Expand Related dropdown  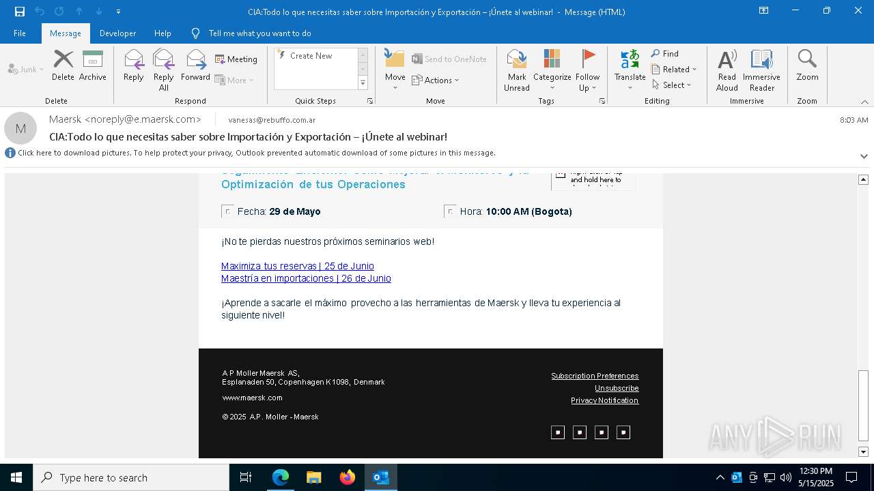pyautogui.click(x=674, y=70)
